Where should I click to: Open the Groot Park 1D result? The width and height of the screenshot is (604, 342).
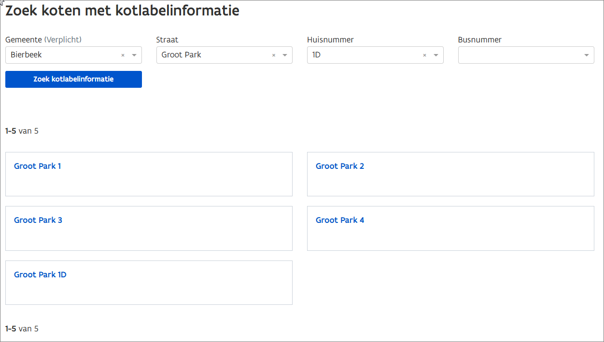(x=40, y=275)
